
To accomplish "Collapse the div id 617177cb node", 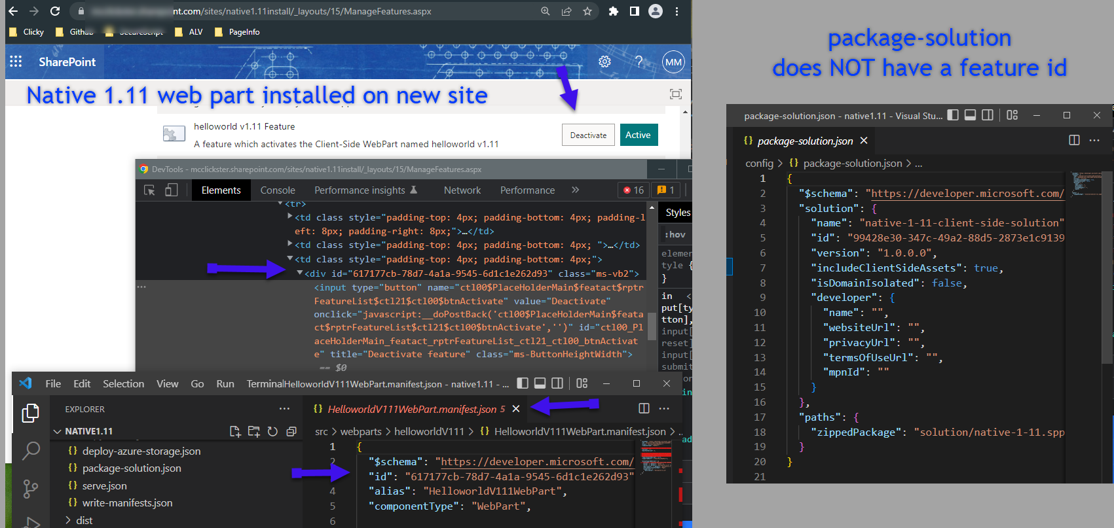I will click(x=299, y=273).
